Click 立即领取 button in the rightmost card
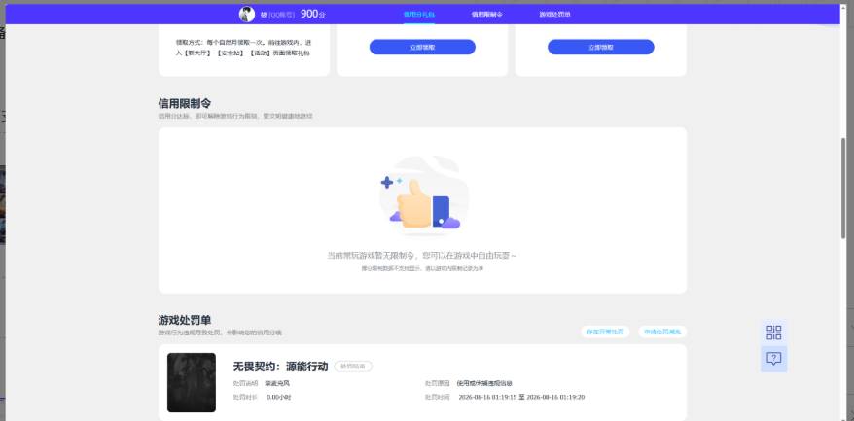Screen dimensions: 854x421 pos(601,47)
